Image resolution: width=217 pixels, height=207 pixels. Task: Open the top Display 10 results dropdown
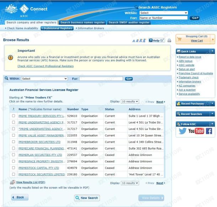(x=130, y=101)
